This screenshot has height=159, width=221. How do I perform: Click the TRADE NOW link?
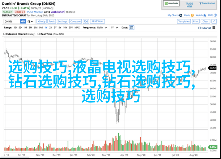click(x=189, y=5)
